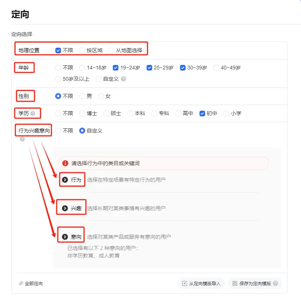
Task: Click red warning icon in 请选择行为 notice
Action: click(65, 163)
